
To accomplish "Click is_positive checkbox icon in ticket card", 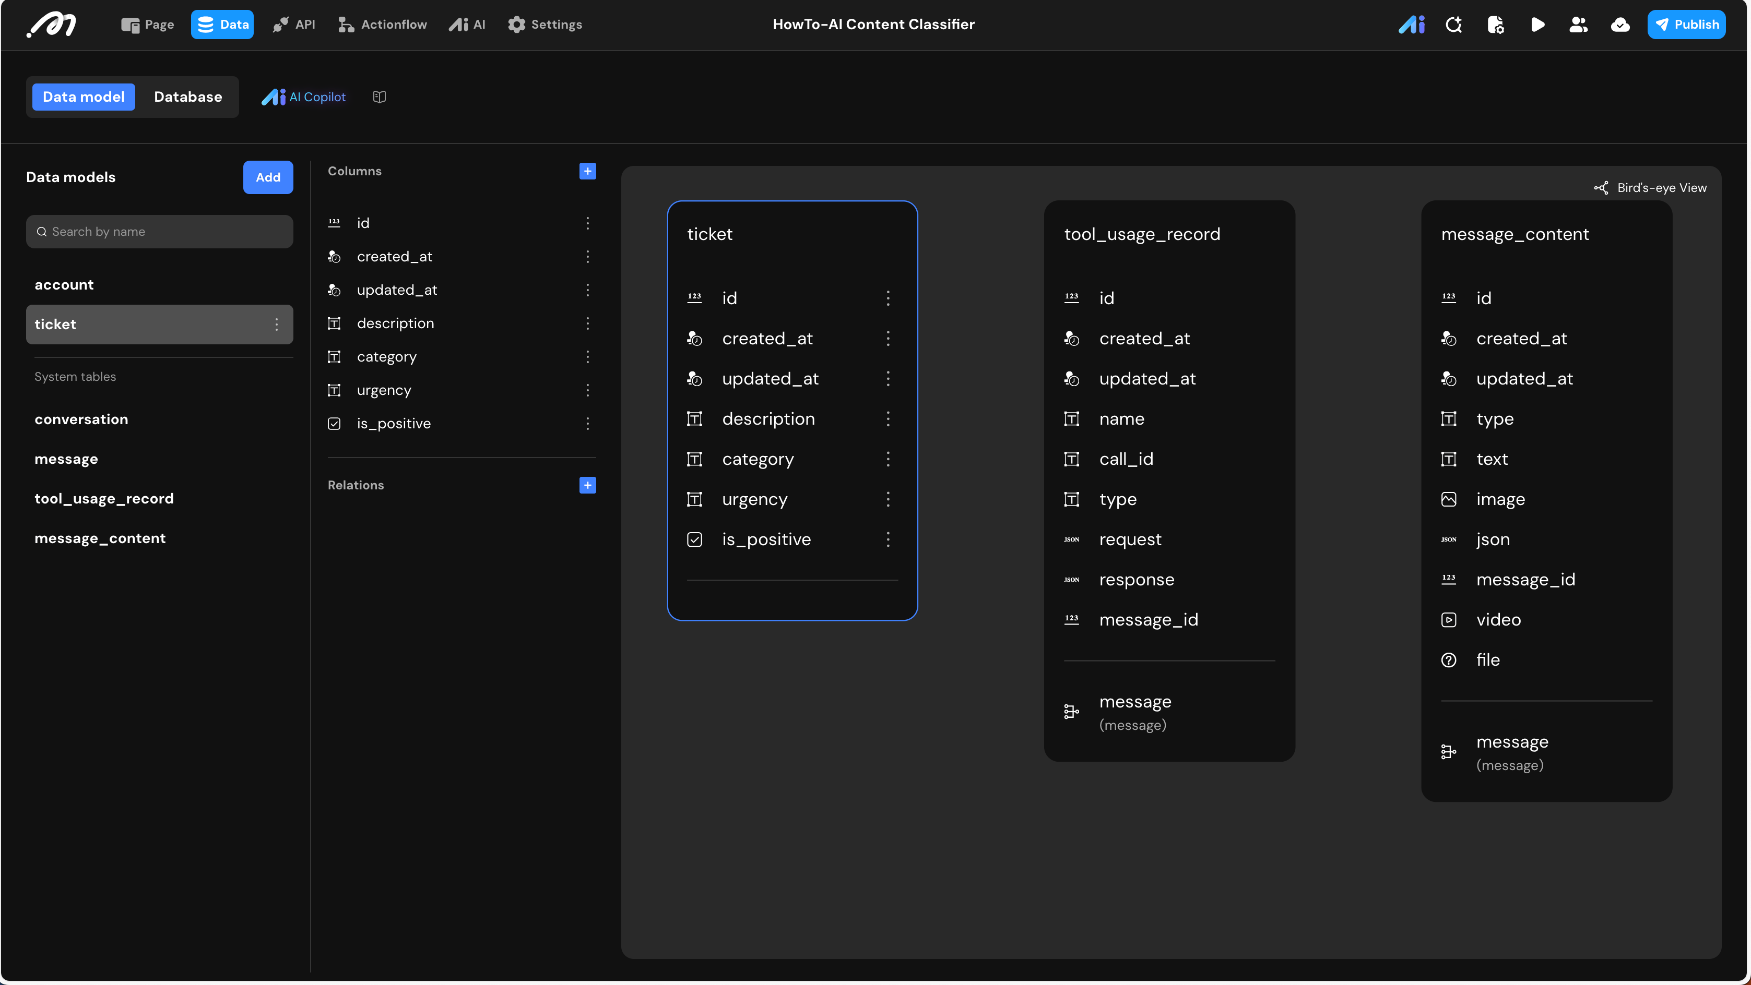I will click(x=694, y=539).
